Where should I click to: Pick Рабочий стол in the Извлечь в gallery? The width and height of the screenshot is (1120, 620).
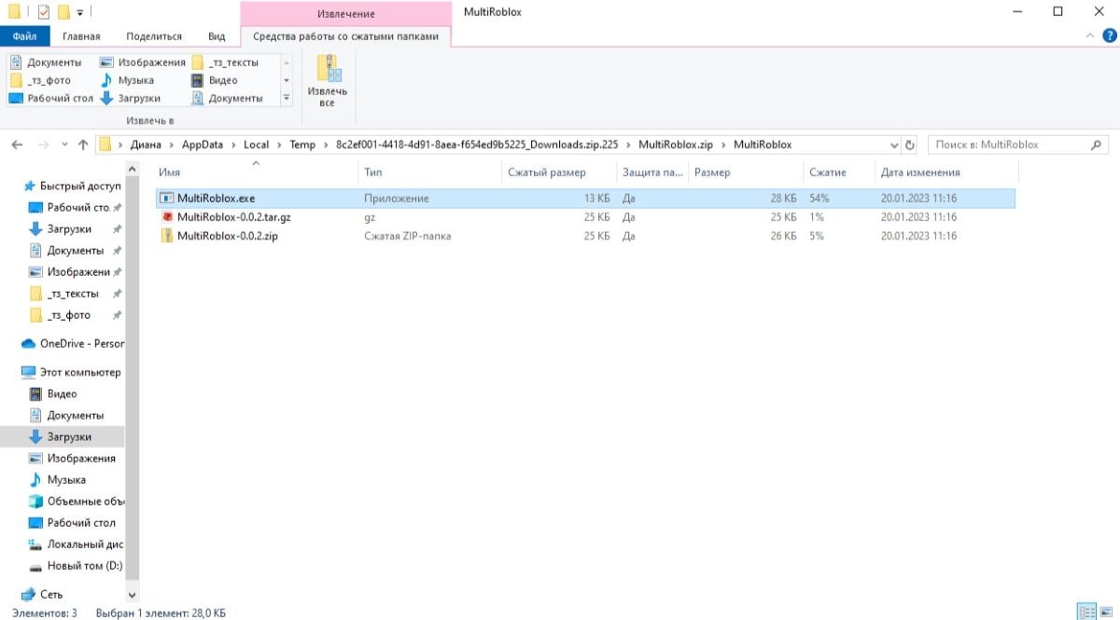point(51,98)
